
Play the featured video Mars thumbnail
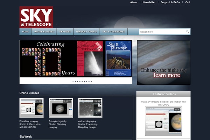[x=163, y=121]
